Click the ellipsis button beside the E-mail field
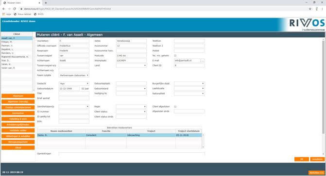 tap(203, 61)
